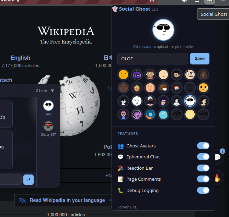Click the Save button next to the name
229x217 pixels.
199,59
